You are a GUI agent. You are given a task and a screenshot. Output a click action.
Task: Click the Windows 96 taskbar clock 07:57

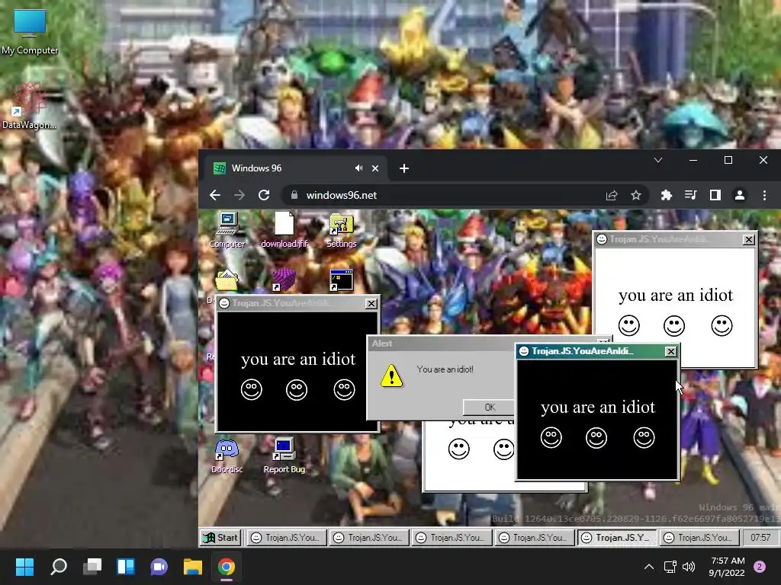pyautogui.click(x=760, y=538)
